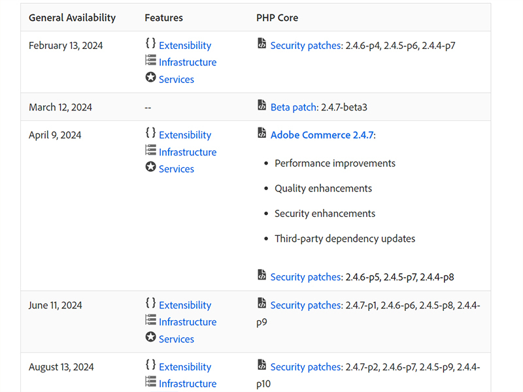Viewport: 523px width, 392px height.
Task: Click the code file icon beside Beta patch
Action: pyautogui.click(x=262, y=105)
